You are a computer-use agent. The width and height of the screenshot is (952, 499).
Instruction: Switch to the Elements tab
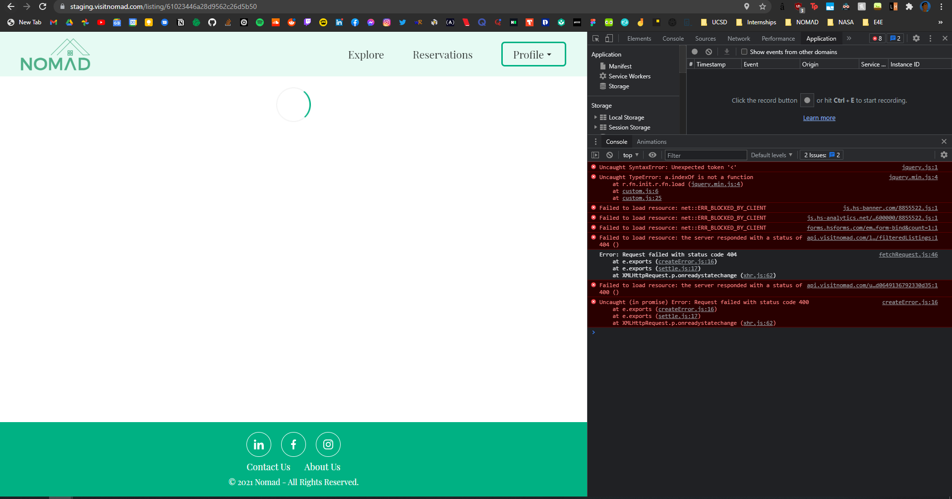click(x=639, y=39)
